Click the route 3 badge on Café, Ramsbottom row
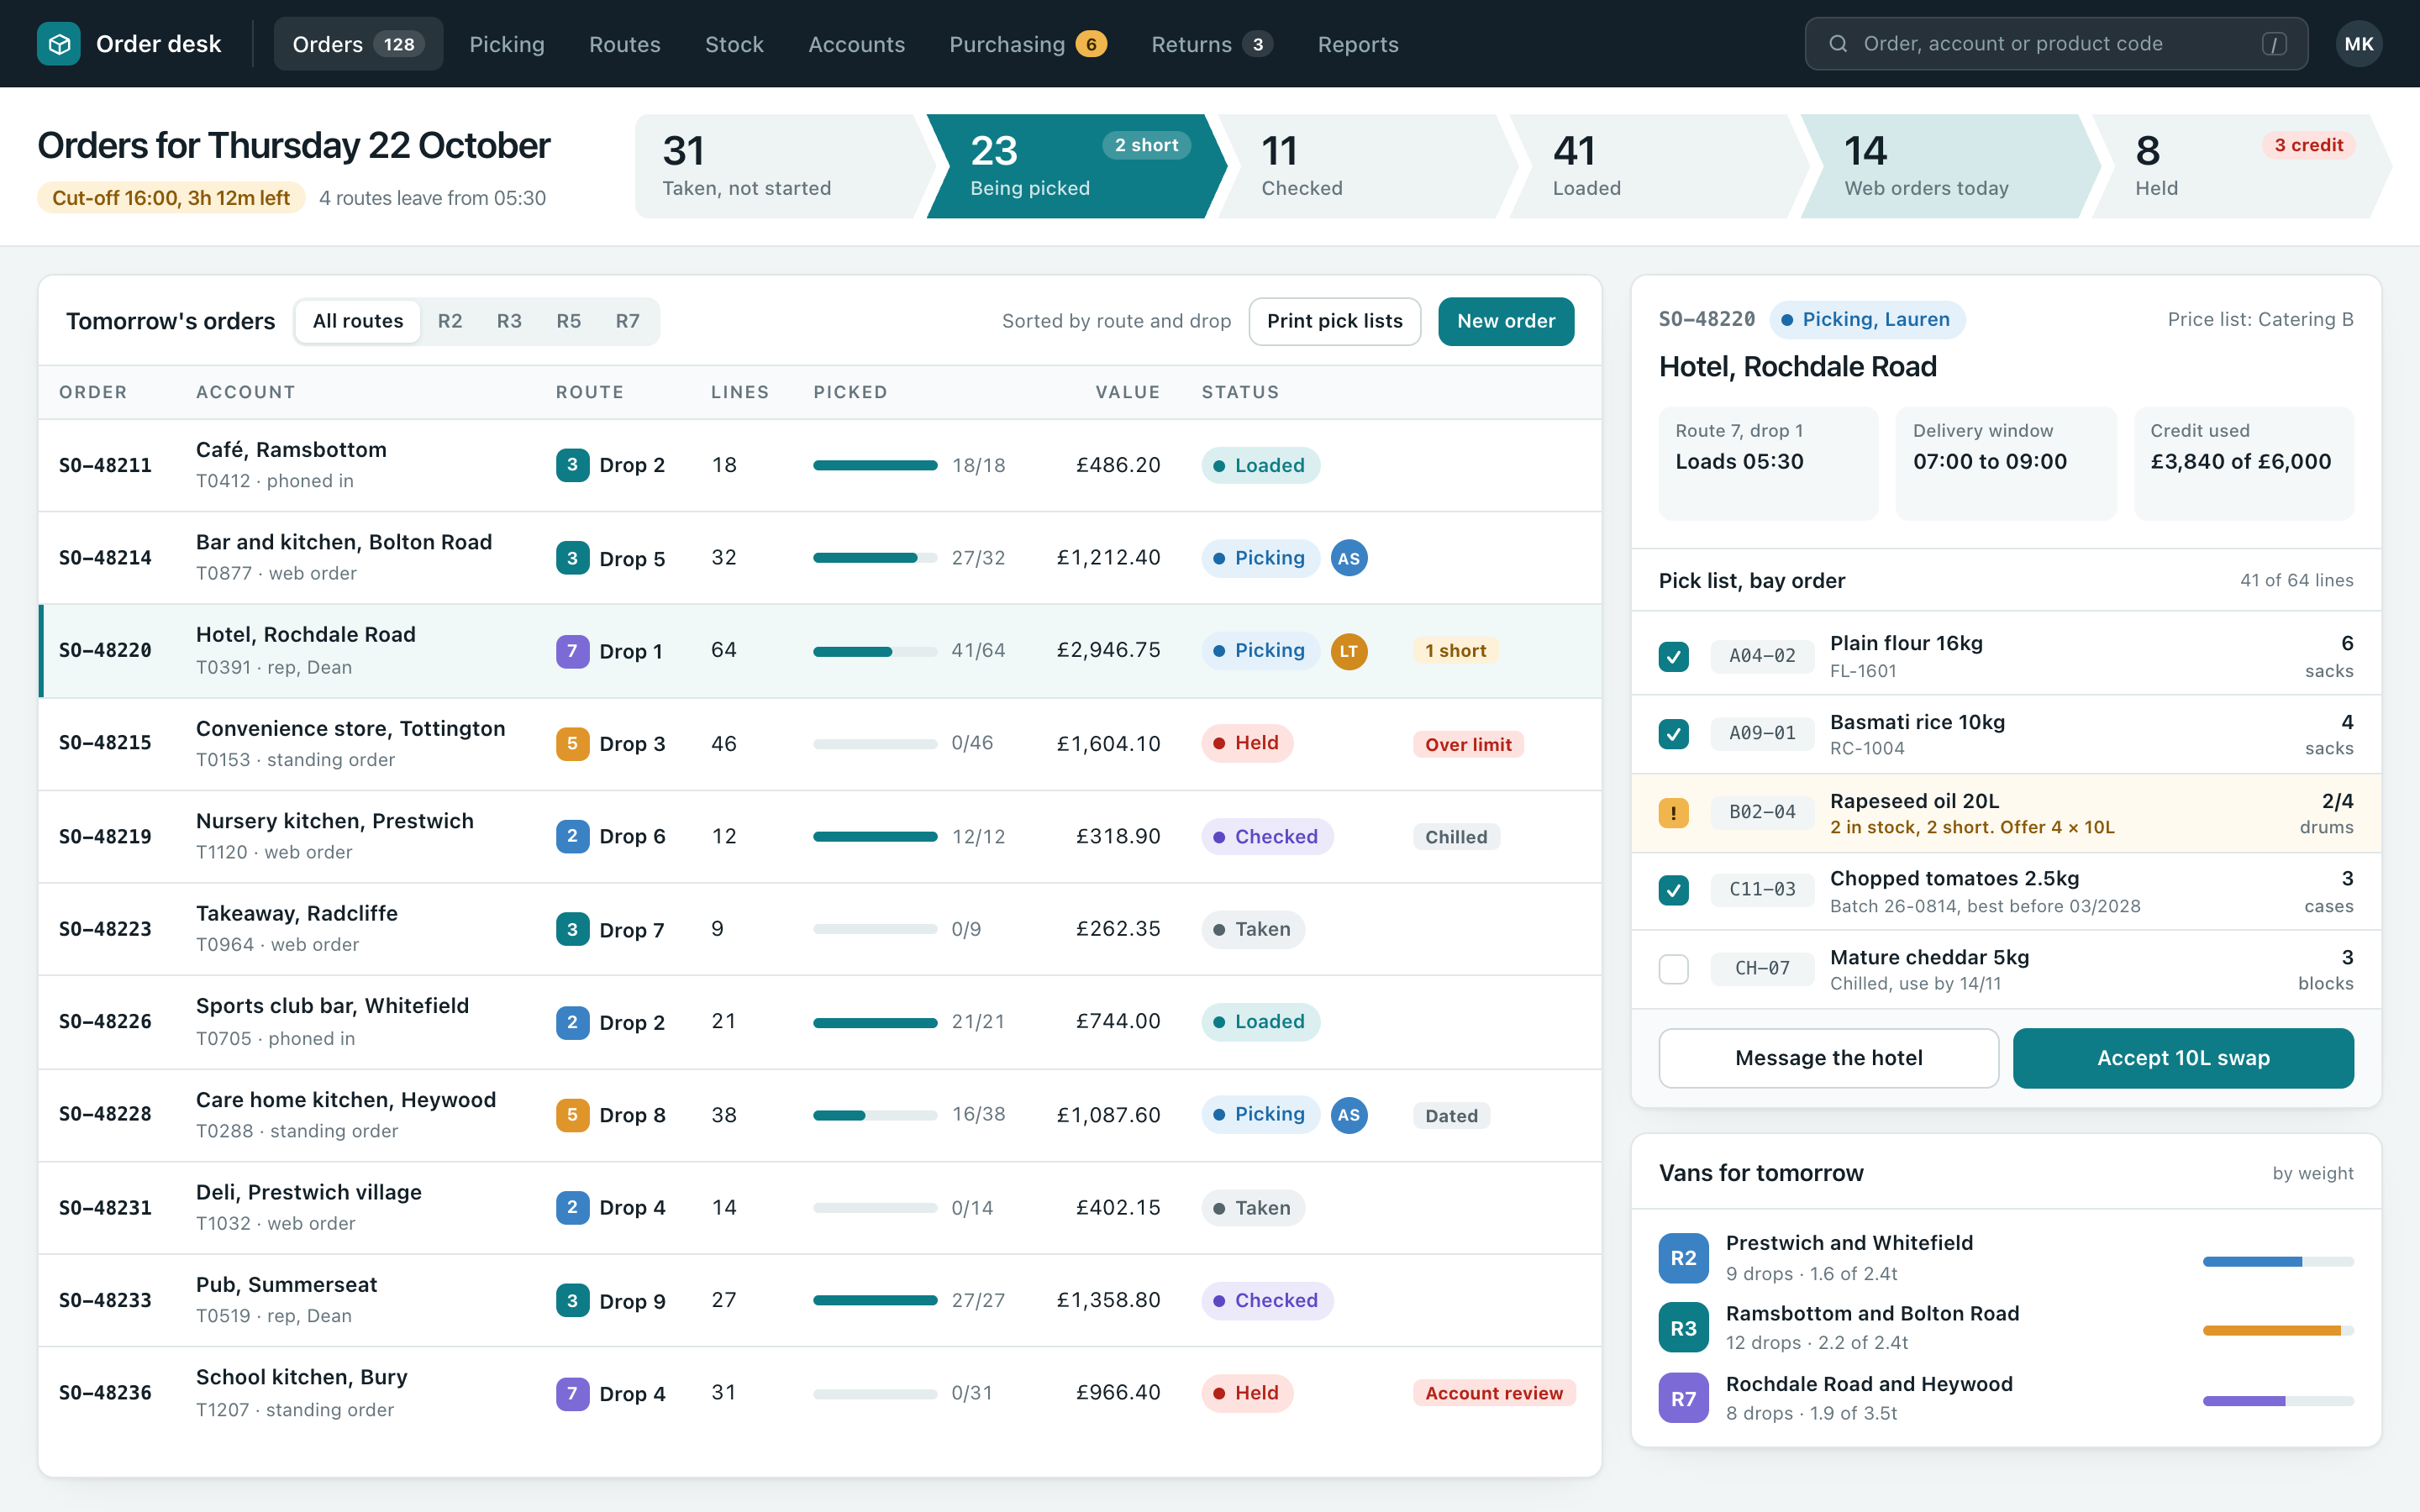 coord(572,465)
